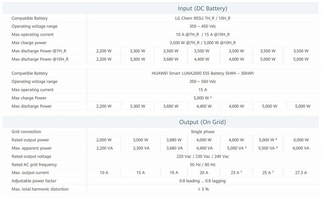Click the 5,500 VA apparent power cell
This screenshot has width=324, height=198.
click(266, 148)
